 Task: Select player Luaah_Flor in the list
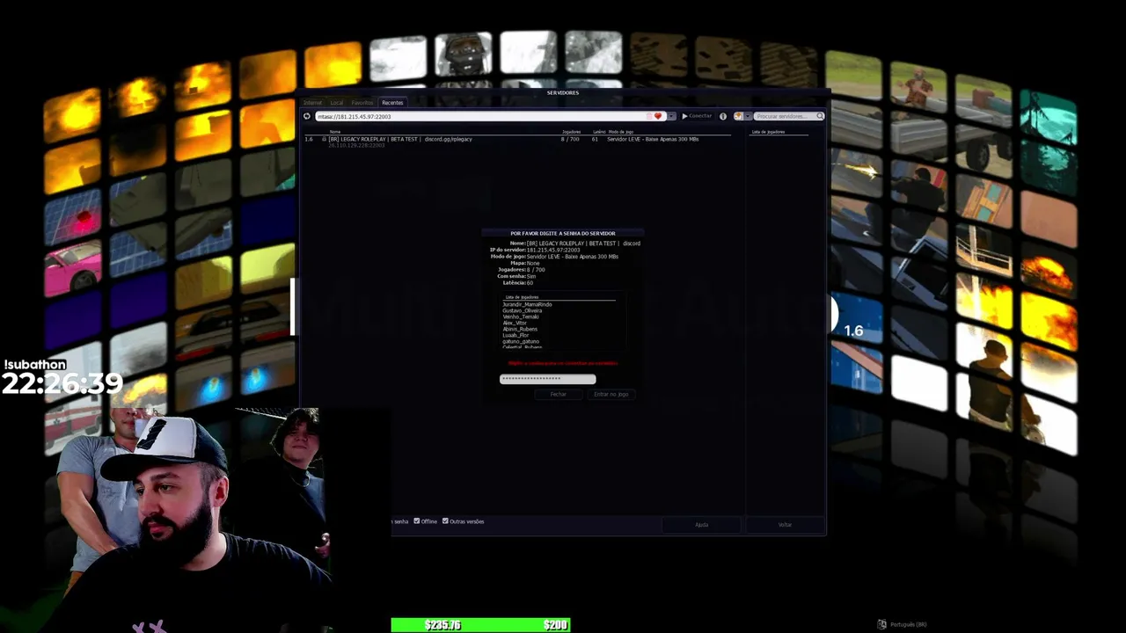pos(515,335)
